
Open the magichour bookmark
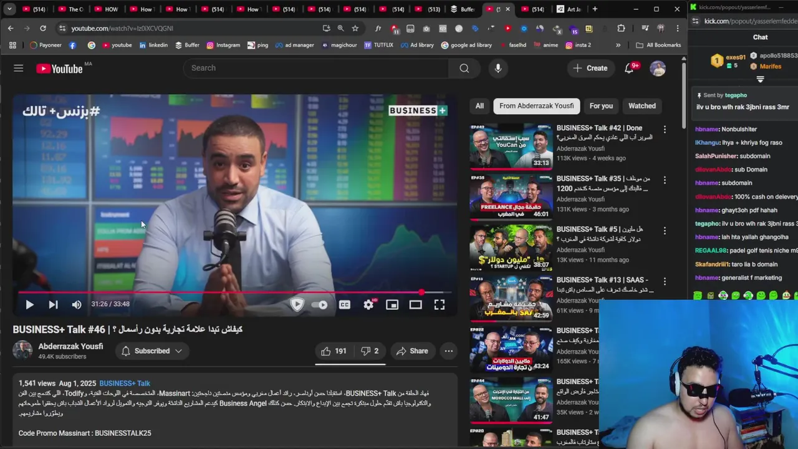[340, 45]
